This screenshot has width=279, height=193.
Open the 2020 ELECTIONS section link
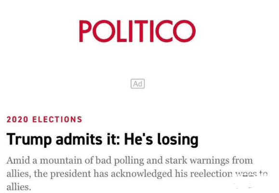(44, 119)
